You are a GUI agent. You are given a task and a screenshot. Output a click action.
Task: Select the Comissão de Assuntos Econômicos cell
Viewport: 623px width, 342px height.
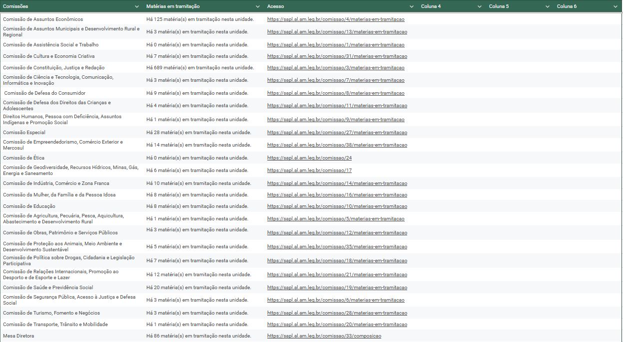(71, 19)
